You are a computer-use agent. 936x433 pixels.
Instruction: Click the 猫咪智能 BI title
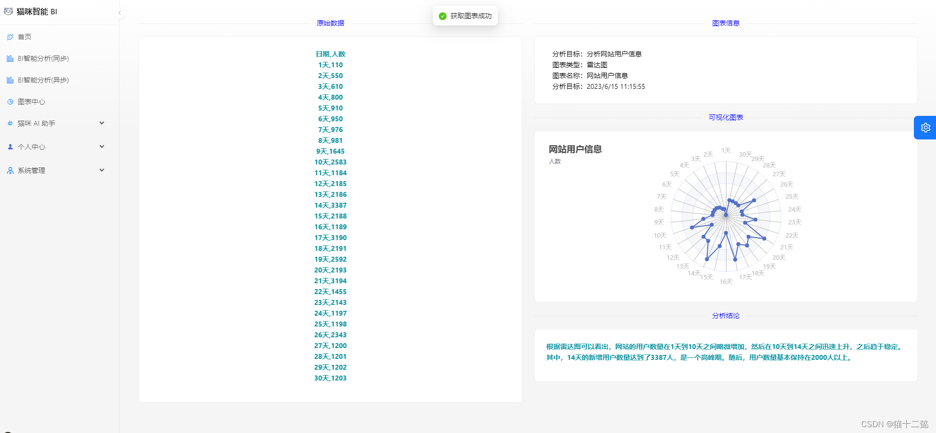tap(37, 11)
